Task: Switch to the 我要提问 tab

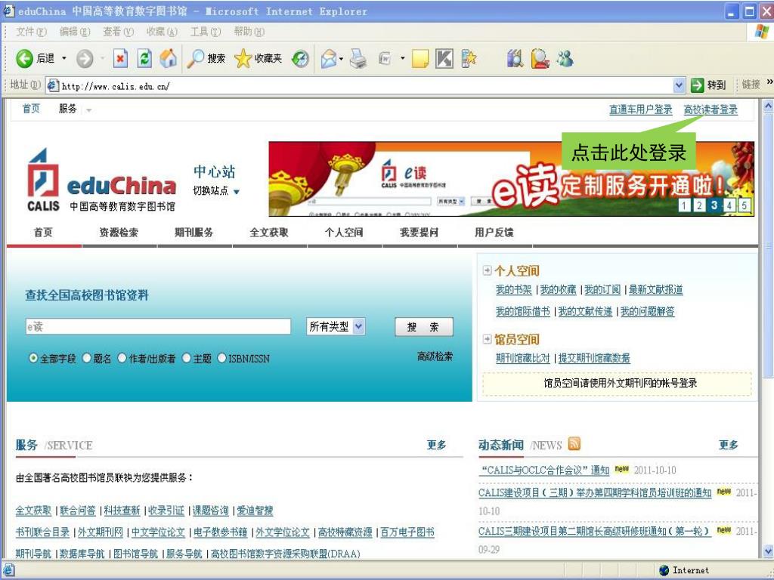Action: coord(419,233)
